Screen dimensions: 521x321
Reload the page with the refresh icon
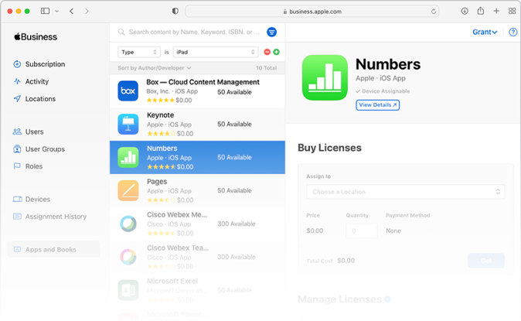434,12
